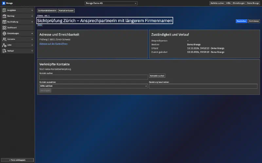Open Buchhaltung in the sidebar
The height and width of the screenshot is (163, 262).
pyautogui.click(x=18, y=22)
